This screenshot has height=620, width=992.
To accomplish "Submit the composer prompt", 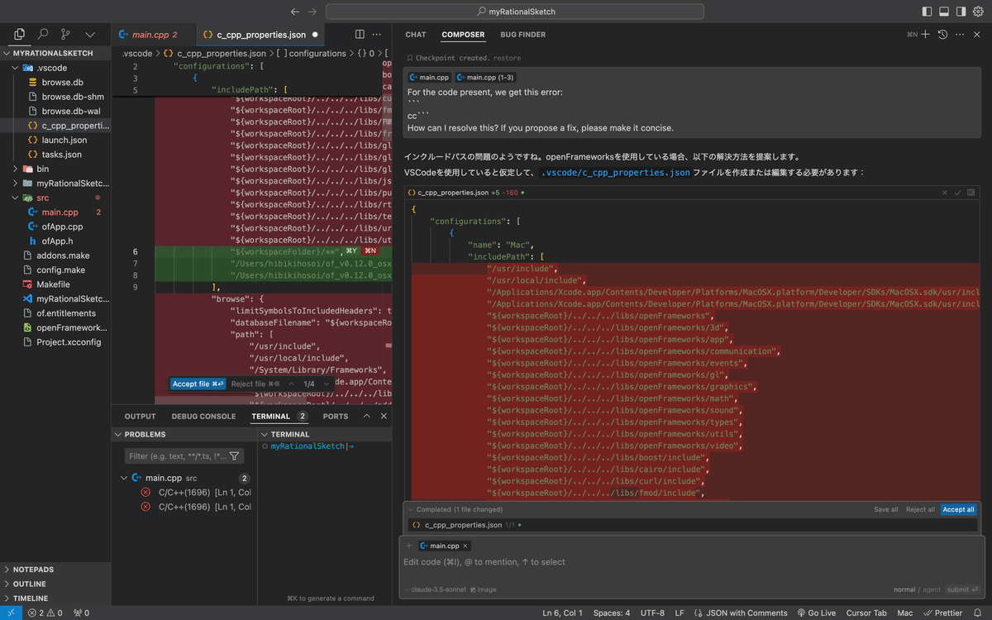I will pos(961,589).
